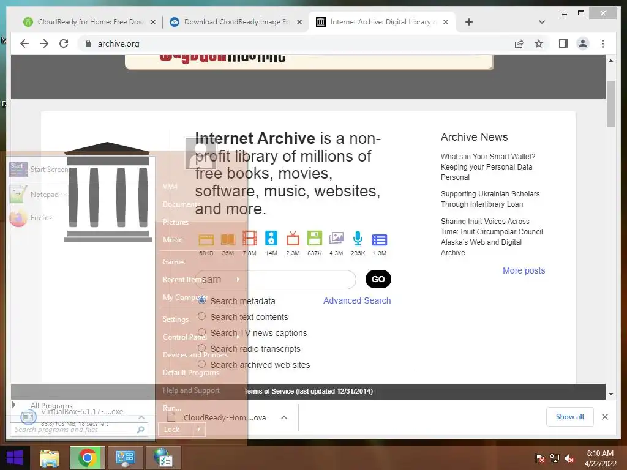This screenshot has height=470, width=627.
Task: Open the Chrome three-dot menu
Action: click(x=603, y=43)
